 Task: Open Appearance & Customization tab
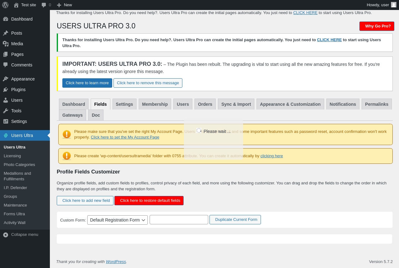coord(290,104)
